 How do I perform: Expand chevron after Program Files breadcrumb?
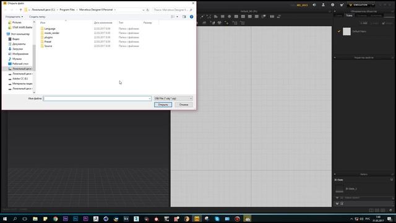point(77,10)
